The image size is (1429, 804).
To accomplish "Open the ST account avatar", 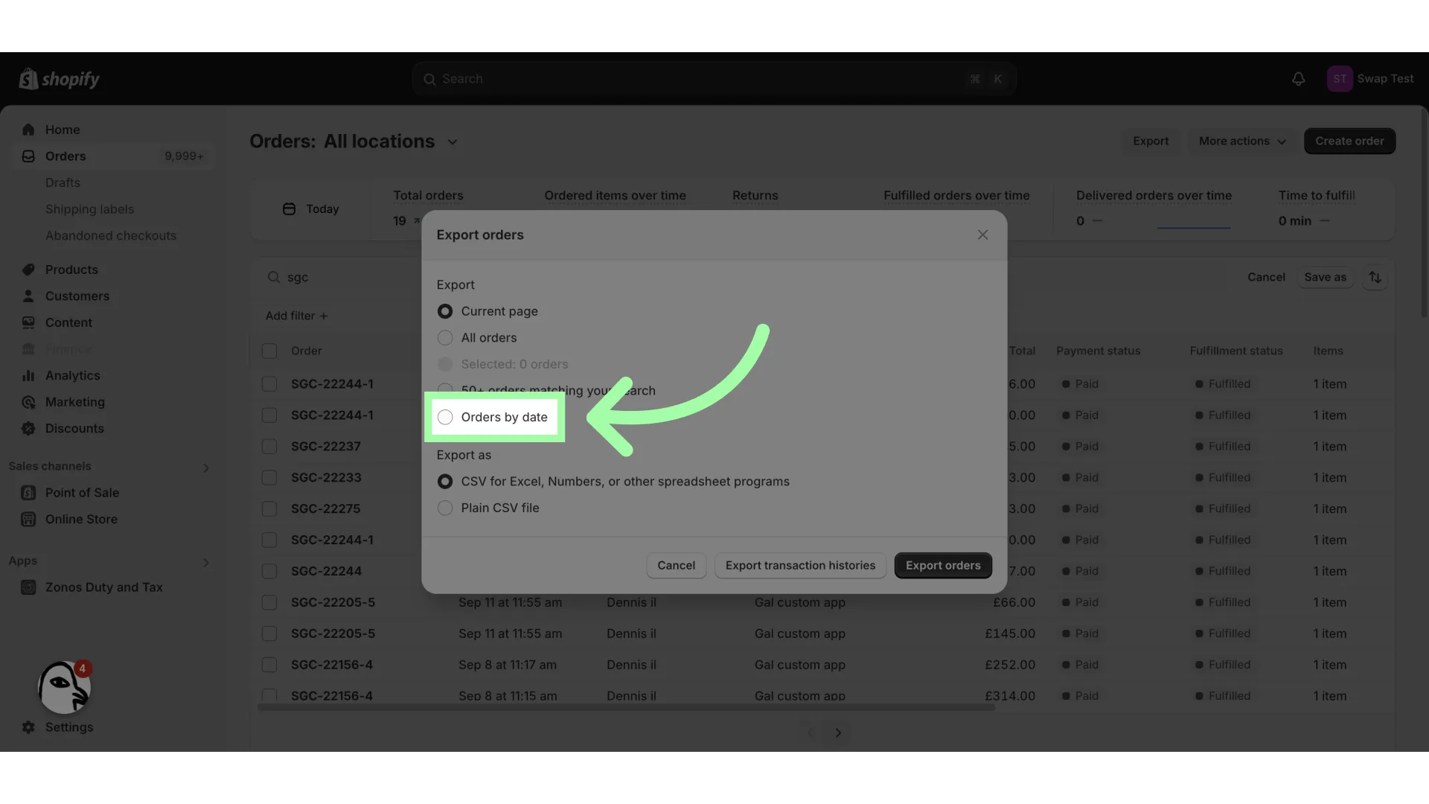I will pyautogui.click(x=1340, y=79).
